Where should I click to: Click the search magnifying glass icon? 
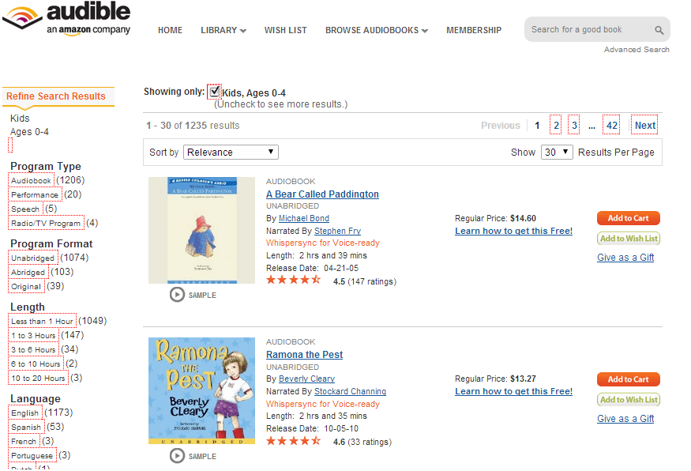659,28
